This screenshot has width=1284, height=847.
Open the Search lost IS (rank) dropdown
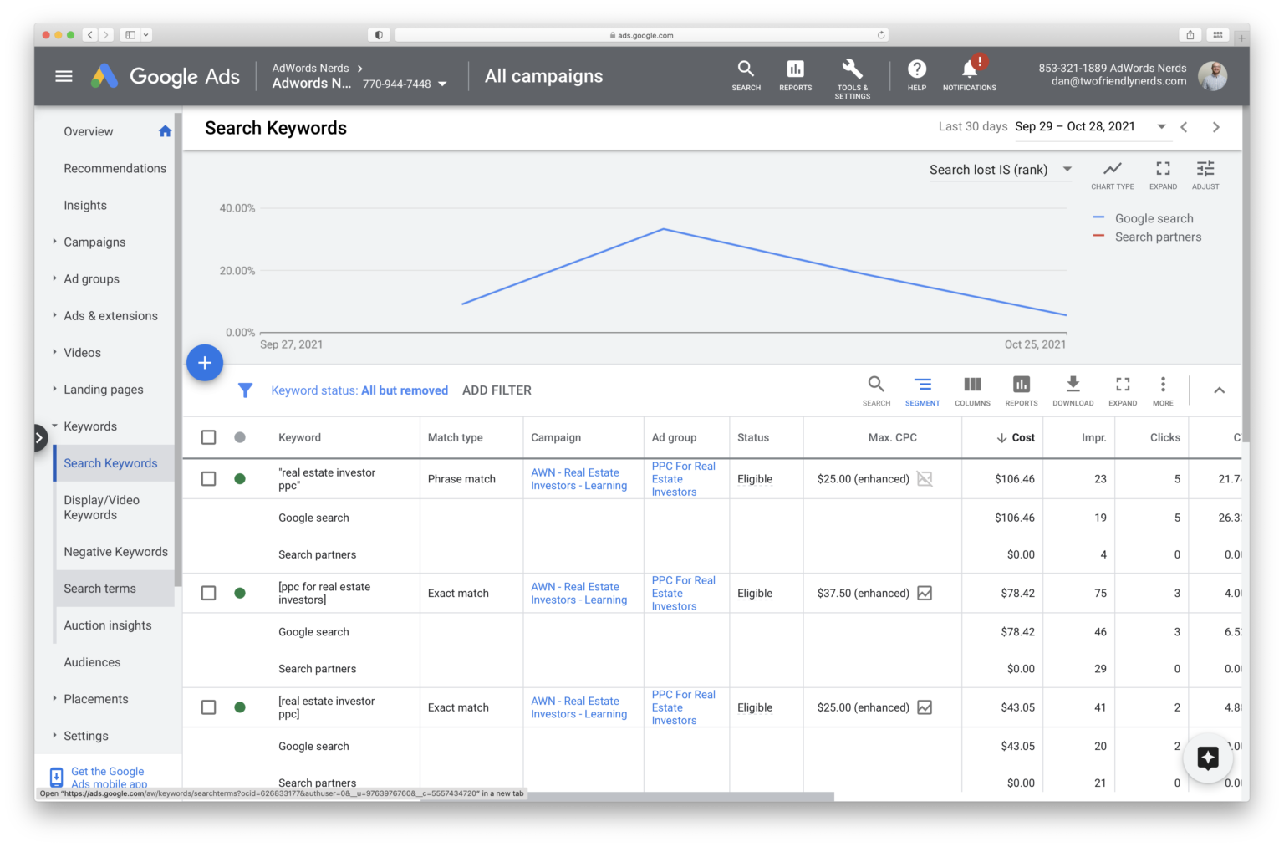click(1000, 170)
